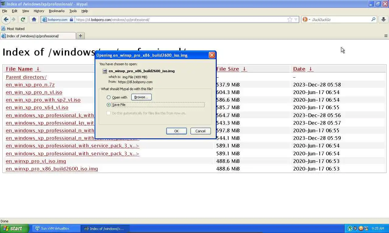Switch to Sun xVM VirtualBox taskbar item

(56, 228)
